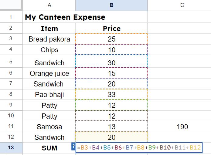The height and width of the screenshot is (155, 211).
Task: Select the row 13 header
Action: pyautogui.click(x=11, y=148)
